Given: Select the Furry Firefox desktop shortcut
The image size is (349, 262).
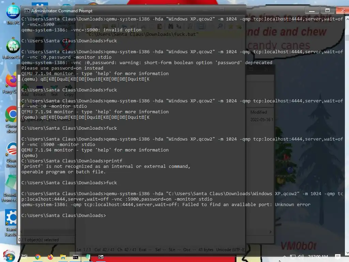Looking at the screenshot, I should [x=12, y=80].
